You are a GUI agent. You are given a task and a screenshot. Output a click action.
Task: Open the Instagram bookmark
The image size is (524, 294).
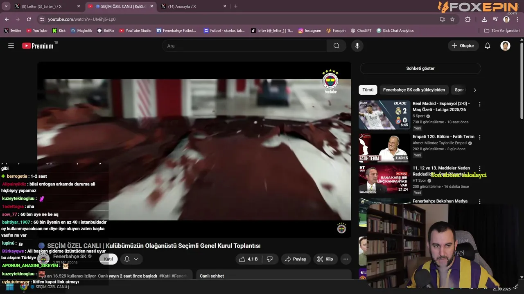309,31
